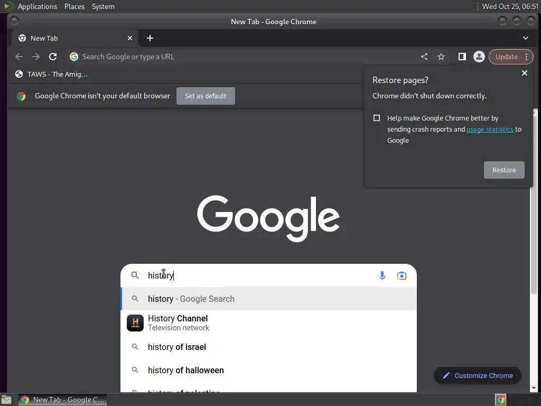Click the share page icon
541x406 pixels.
(424, 57)
